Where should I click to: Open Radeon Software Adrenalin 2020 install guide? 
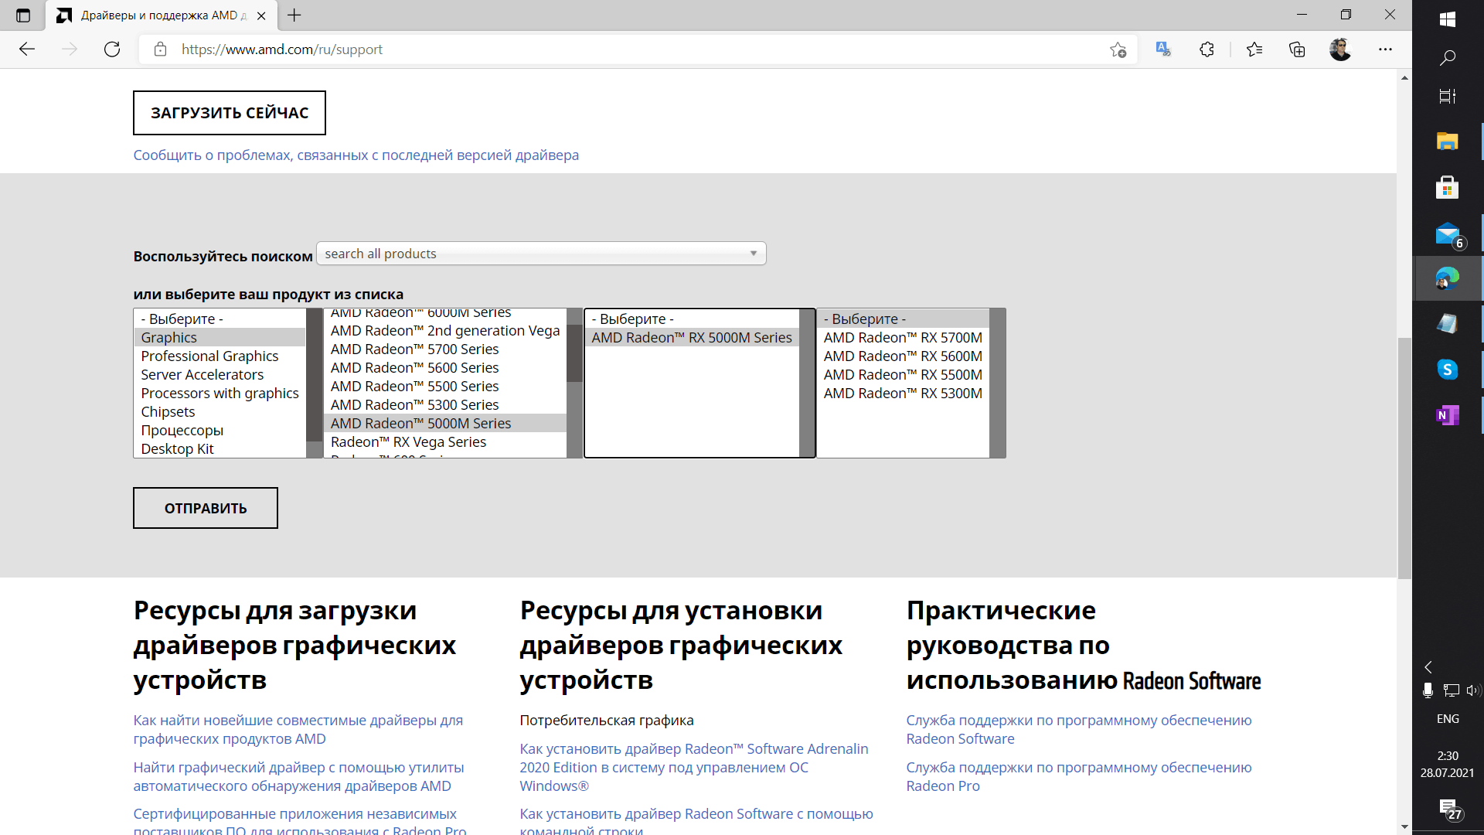click(694, 767)
